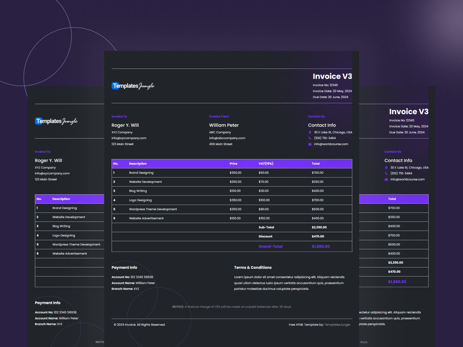
Task: Click the 'Blog Writing' row in the center table
Action: (232, 191)
